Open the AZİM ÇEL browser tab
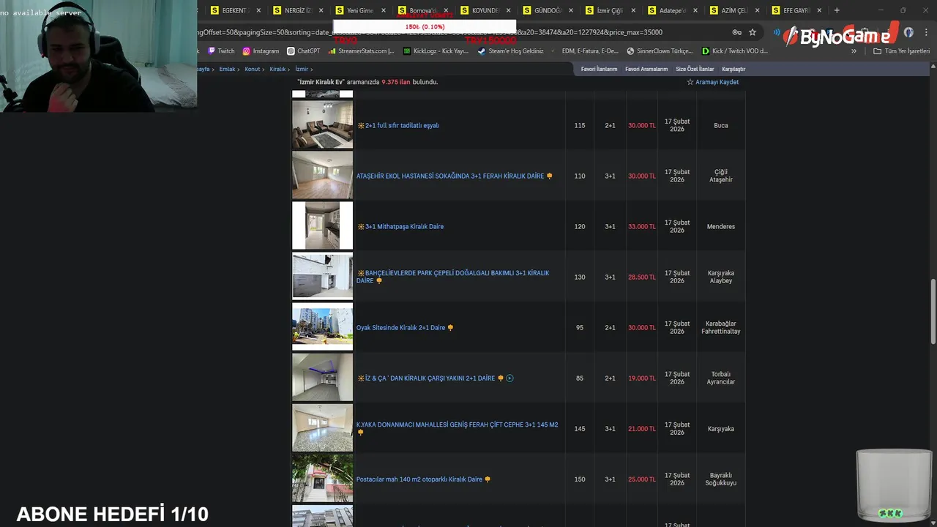Viewport: 937px width, 527px height. coord(734,10)
